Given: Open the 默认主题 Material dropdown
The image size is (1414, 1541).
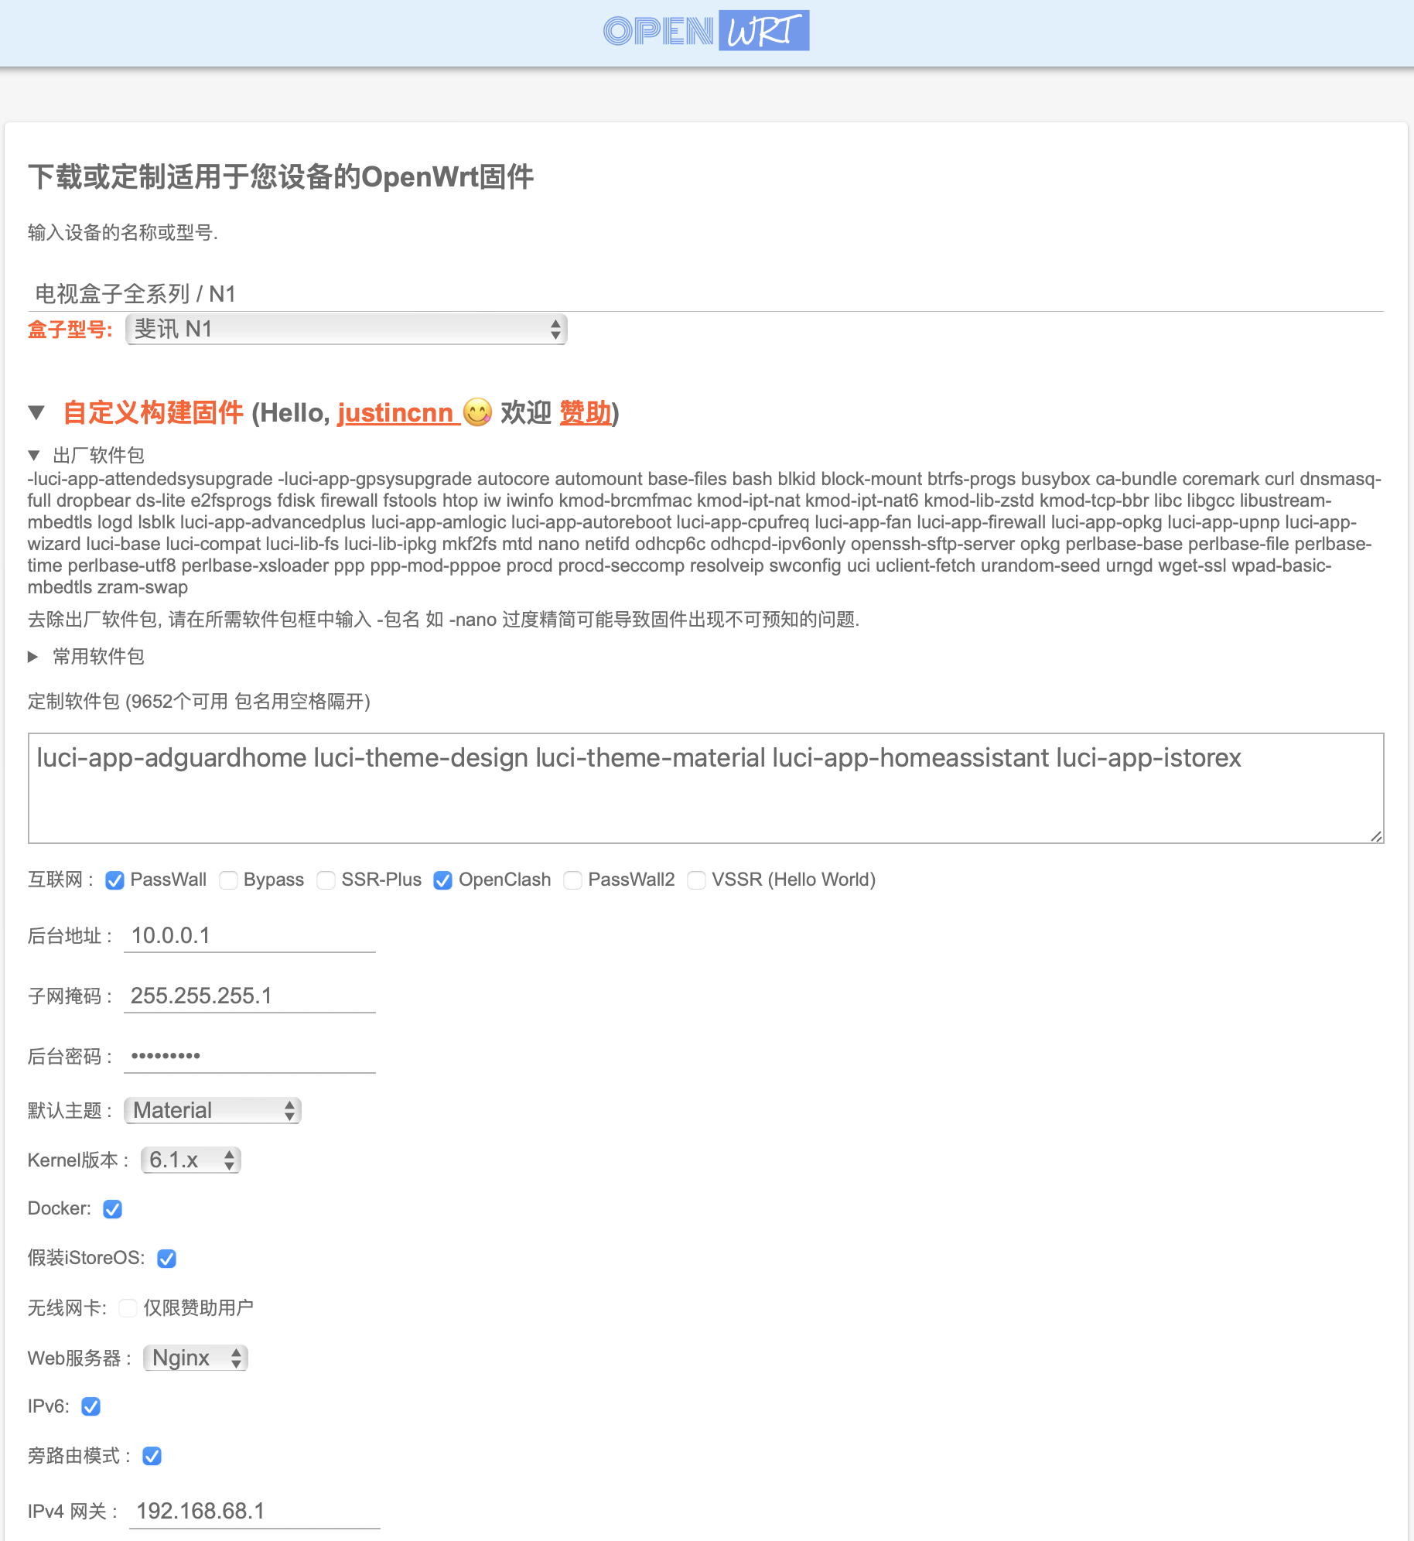Looking at the screenshot, I should (x=213, y=1111).
